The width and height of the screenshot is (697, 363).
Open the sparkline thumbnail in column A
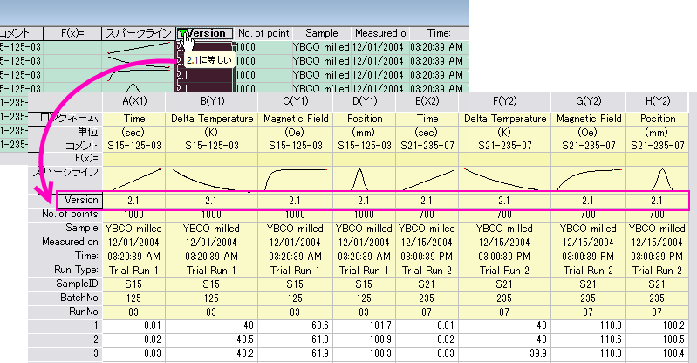[x=133, y=179]
